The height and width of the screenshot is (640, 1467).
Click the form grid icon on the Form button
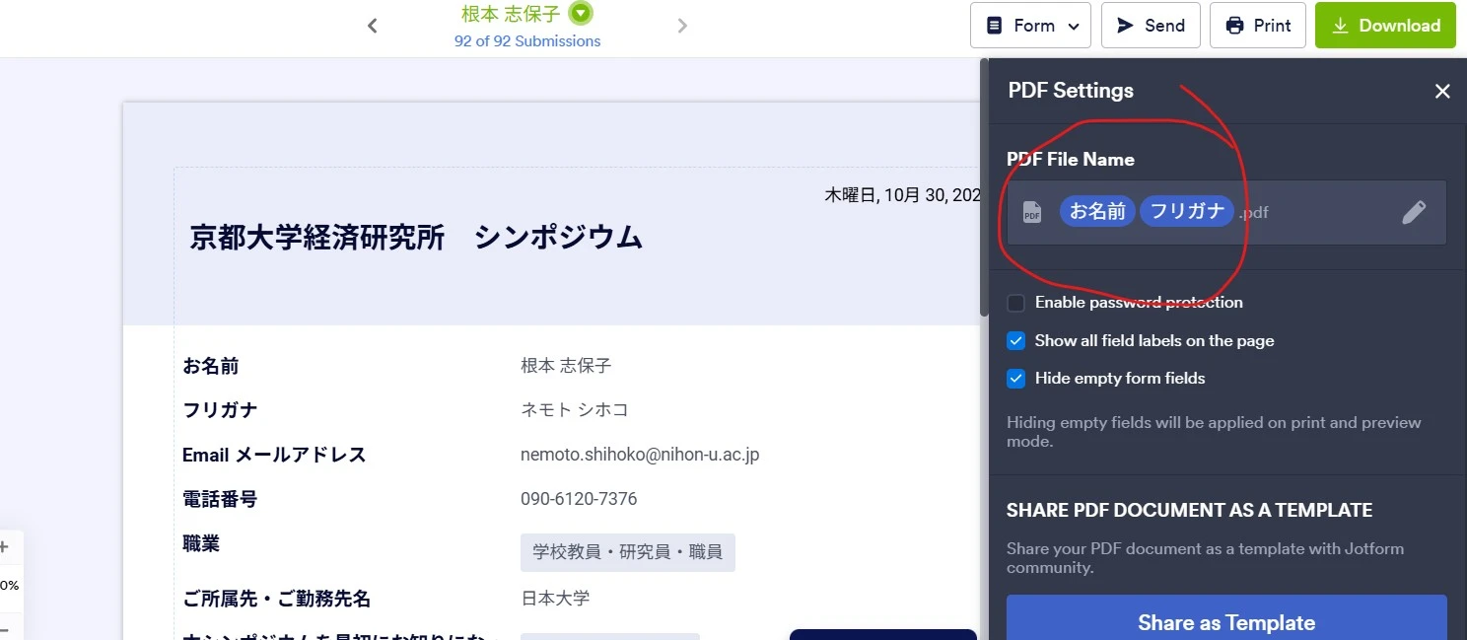[x=995, y=25]
